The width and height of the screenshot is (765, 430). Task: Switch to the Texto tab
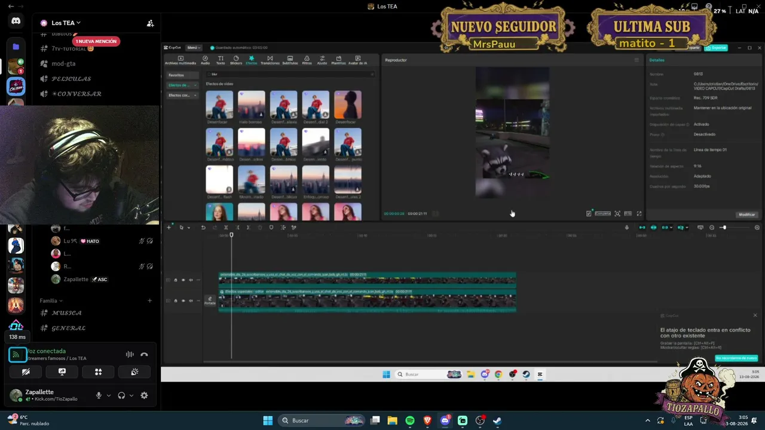[221, 60]
